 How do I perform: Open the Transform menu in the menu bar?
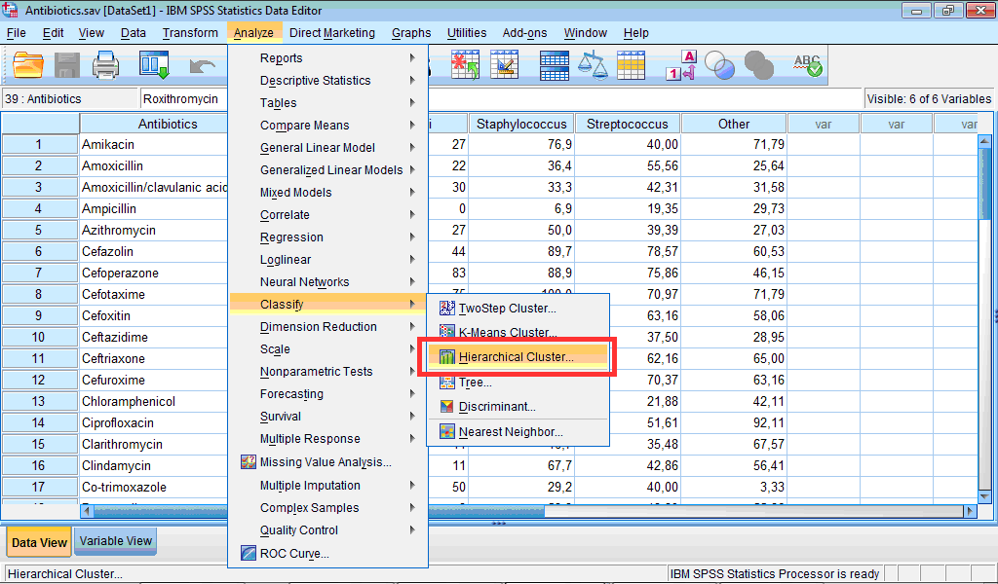pos(190,33)
